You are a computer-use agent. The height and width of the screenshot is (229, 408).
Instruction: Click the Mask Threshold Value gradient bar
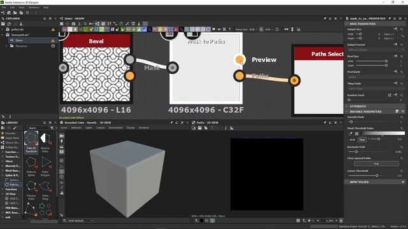pos(382,133)
